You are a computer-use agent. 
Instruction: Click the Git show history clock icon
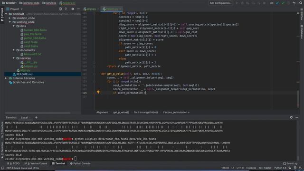pyautogui.click(x=288, y=3)
